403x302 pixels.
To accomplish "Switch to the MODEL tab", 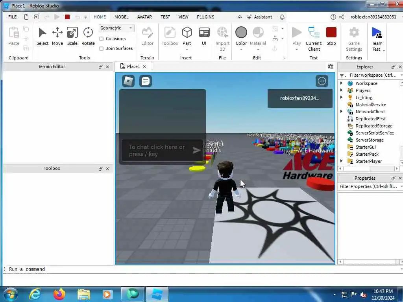I will (x=121, y=17).
